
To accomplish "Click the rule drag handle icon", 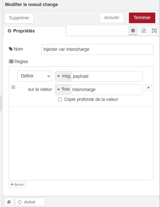I will coord(13,87).
